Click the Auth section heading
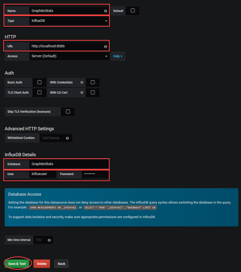Image resolution: width=241 pixels, height=272 pixels. coord(9,73)
